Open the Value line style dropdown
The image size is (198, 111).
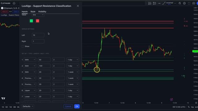38,15
